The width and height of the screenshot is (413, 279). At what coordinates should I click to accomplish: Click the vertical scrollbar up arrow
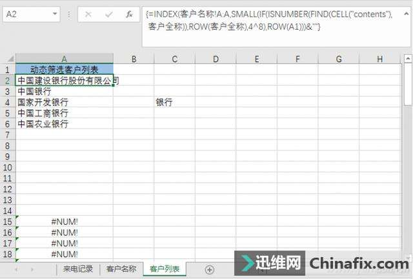coord(408,59)
